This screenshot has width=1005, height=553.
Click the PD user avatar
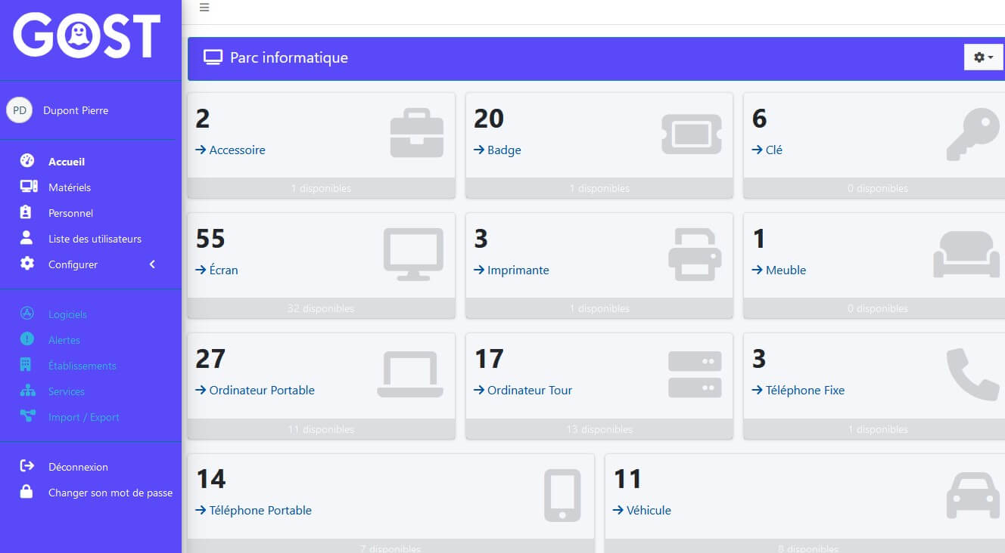[20, 110]
